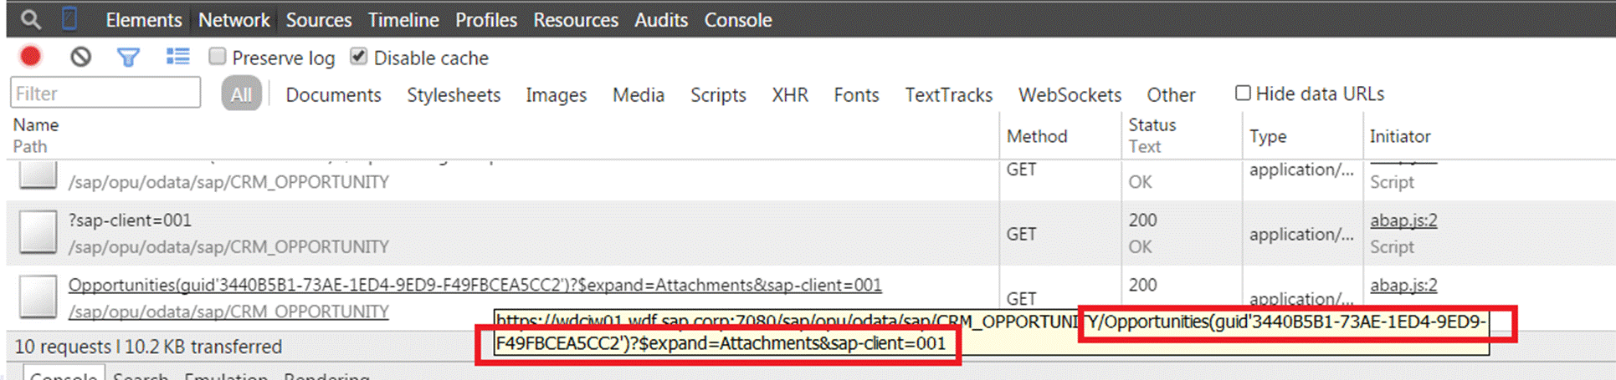Select the ?sap-client=001 request name
Viewport: 1616px width, 380px height.
[130, 220]
